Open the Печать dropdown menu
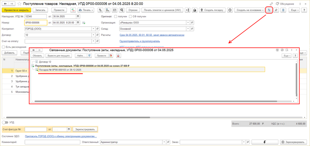This screenshot has height=146, width=310. click(x=86, y=10)
